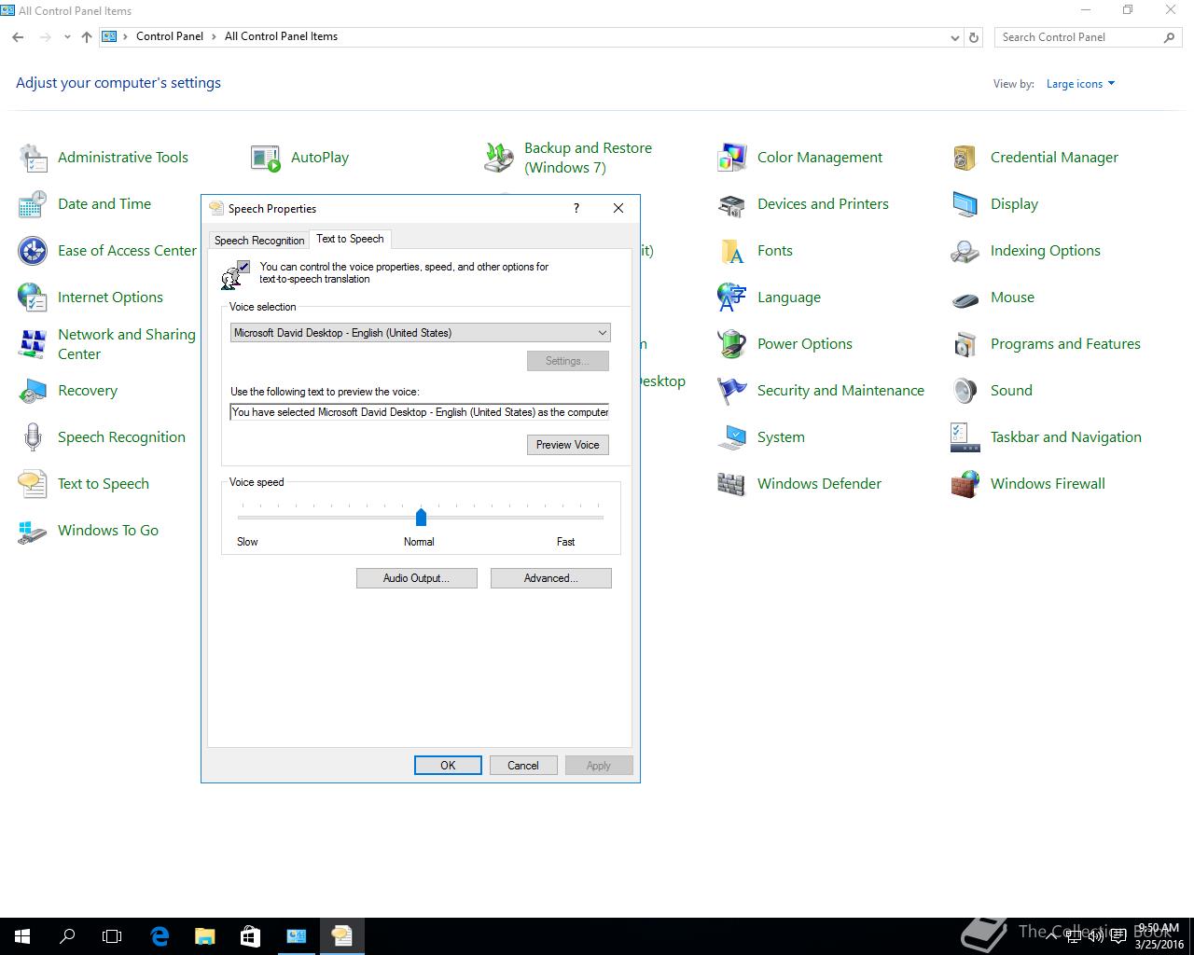Launch Microsoft Edge from taskbar

pyautogui.click(x=160, y=936)
